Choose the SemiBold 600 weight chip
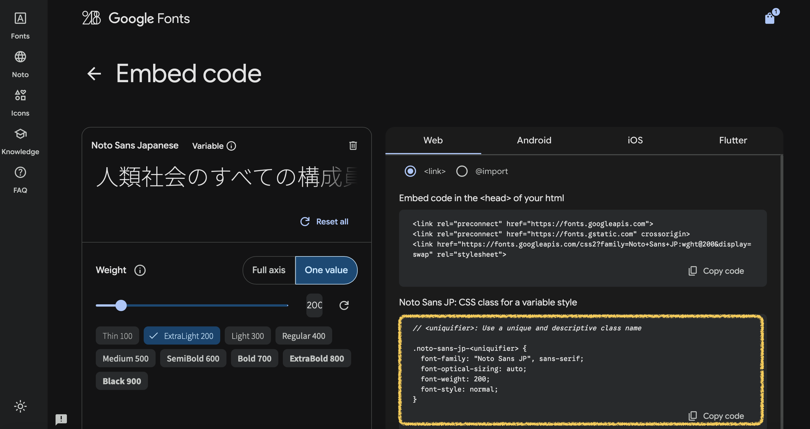The image size is (810, 429). coord(193,358)
